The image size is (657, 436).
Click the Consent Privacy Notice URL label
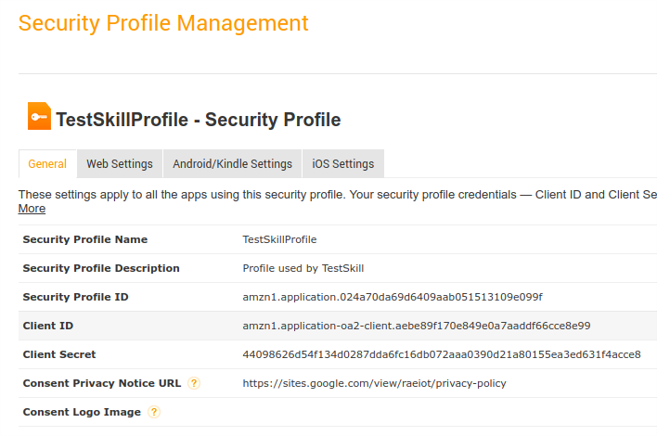pos(102,383)
